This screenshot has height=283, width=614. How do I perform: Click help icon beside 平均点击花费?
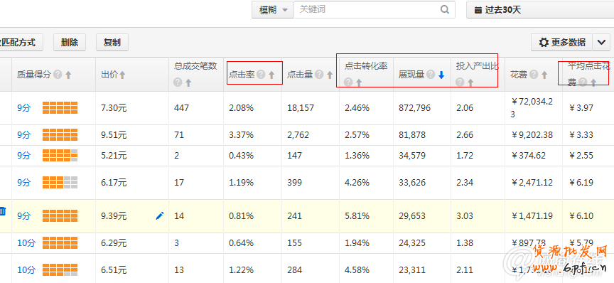pyautogui.click(x=583, y=82)
